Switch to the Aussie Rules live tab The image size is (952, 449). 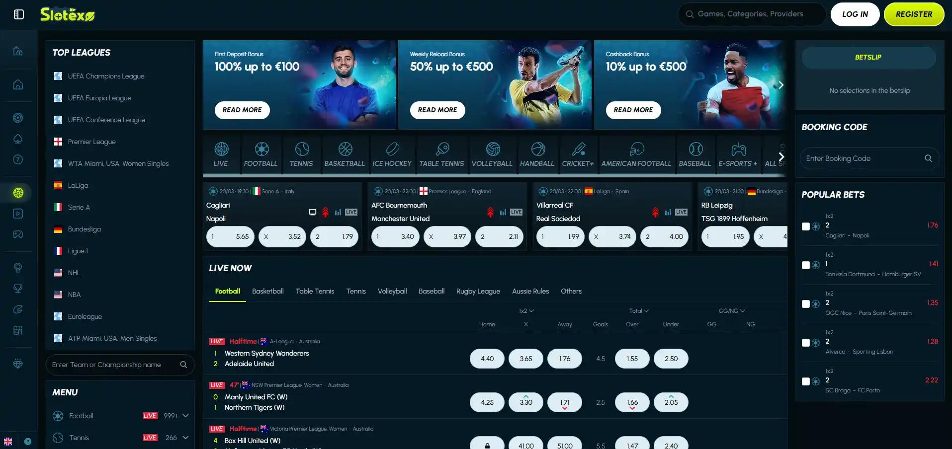click(x=530, y=291)
